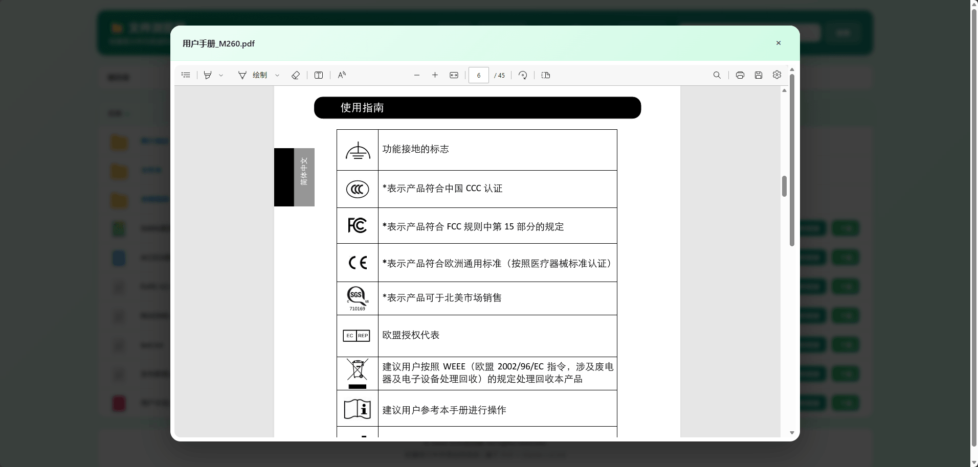Close the 用户手册_M260.pdf preview dialog
Viewport: 978px width, 467px height.
click(779, 43)
